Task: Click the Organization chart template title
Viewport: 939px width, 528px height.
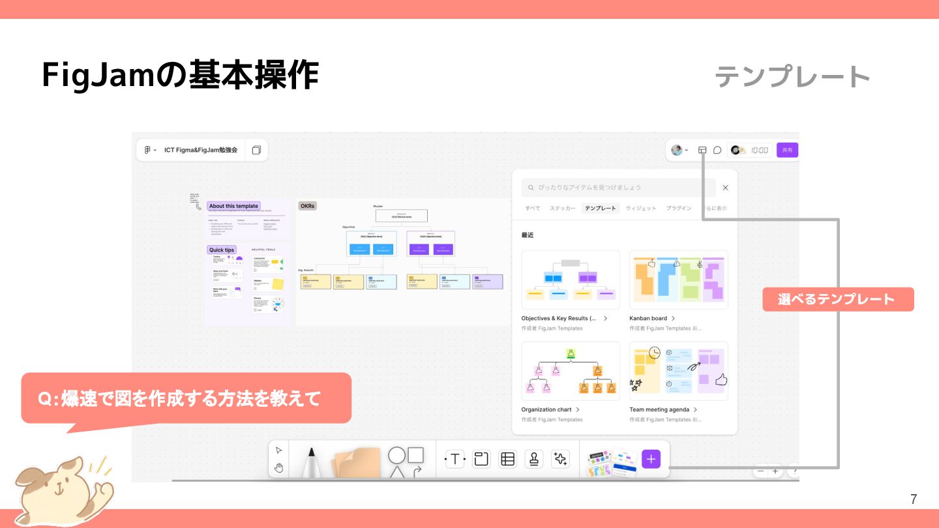Action: (x=546, y=409)
